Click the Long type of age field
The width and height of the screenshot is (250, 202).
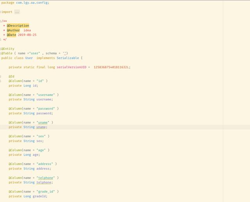point(27,155)
